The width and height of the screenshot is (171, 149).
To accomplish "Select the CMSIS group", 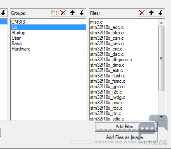I will 48,22.
